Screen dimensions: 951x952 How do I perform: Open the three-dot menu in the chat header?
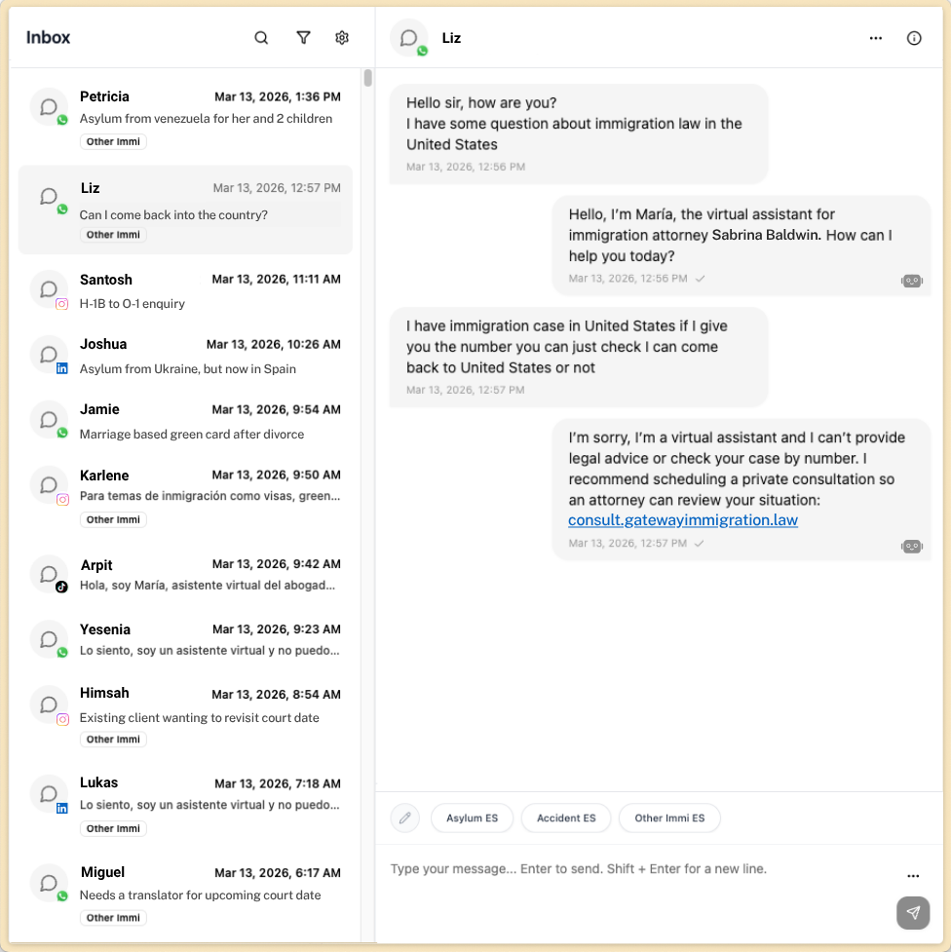(x=875, y=37)
